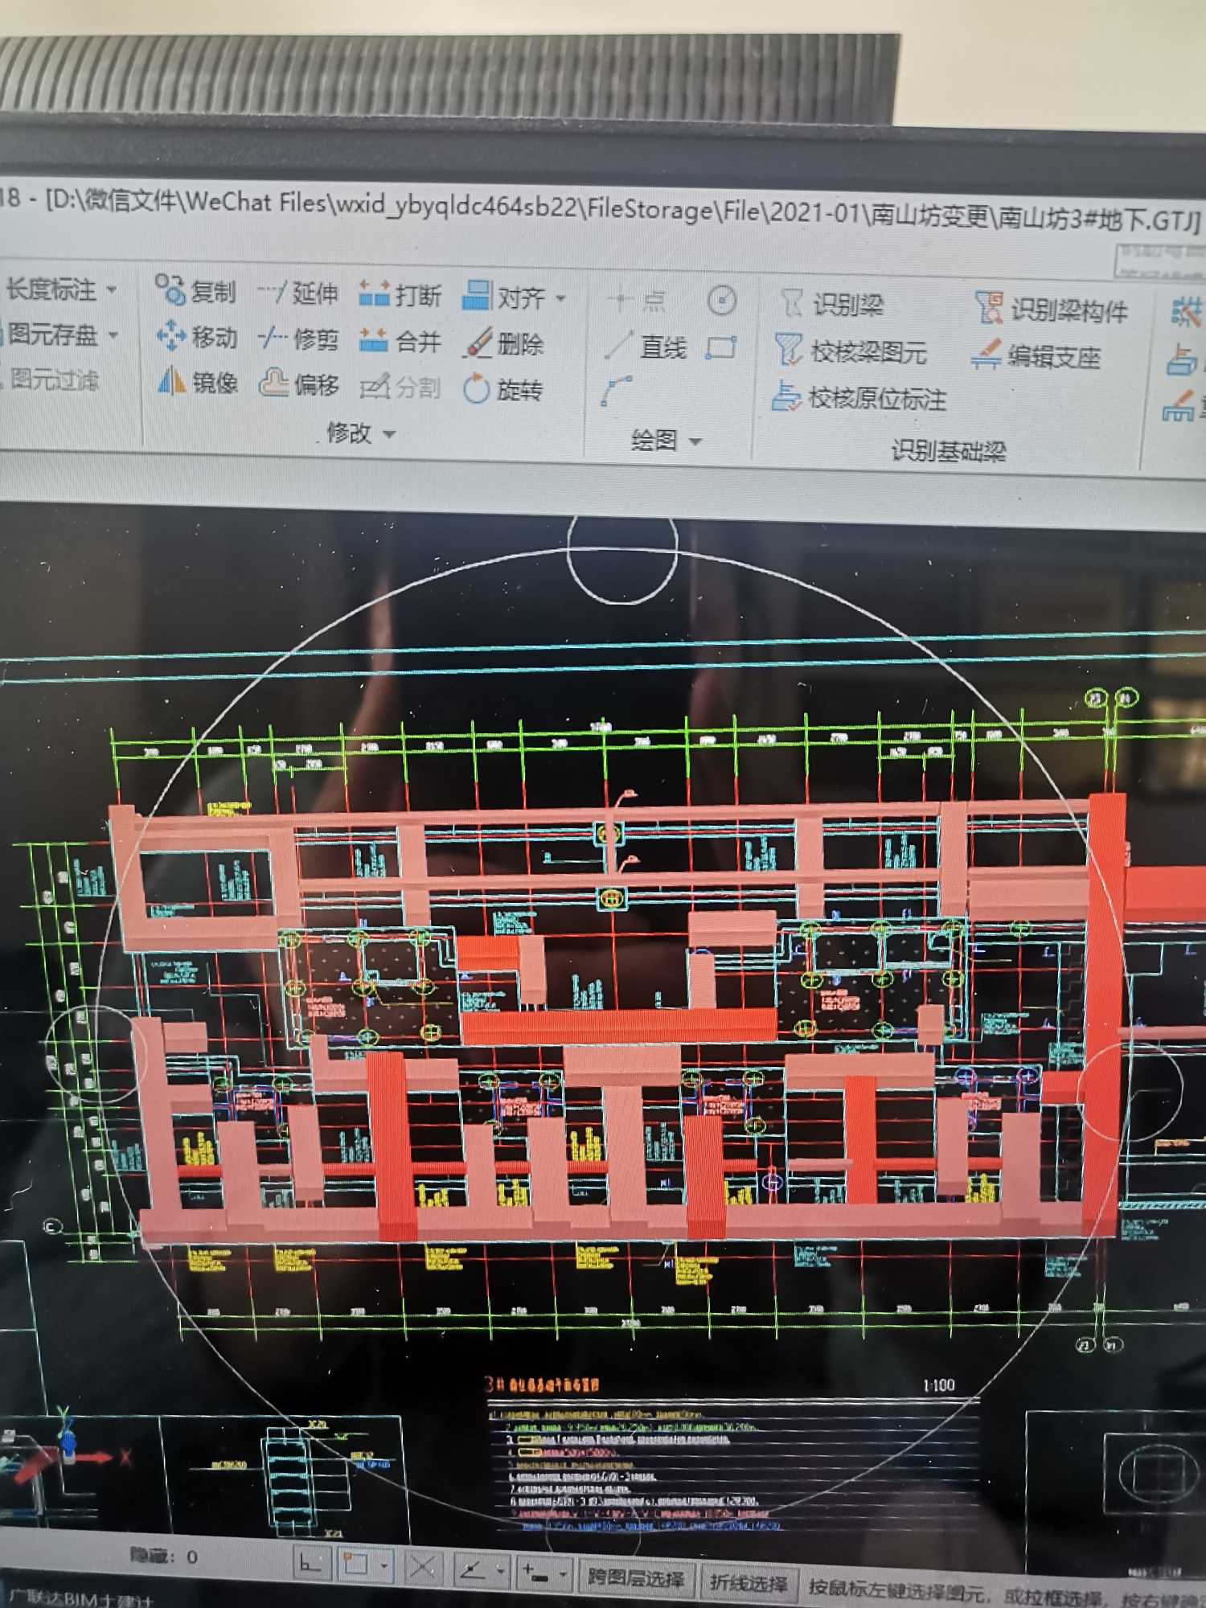Click 识别梁 (Identify Beam)
Image resolution: width=1206 pixels, height=1608 pixels.
pos(832,304)
